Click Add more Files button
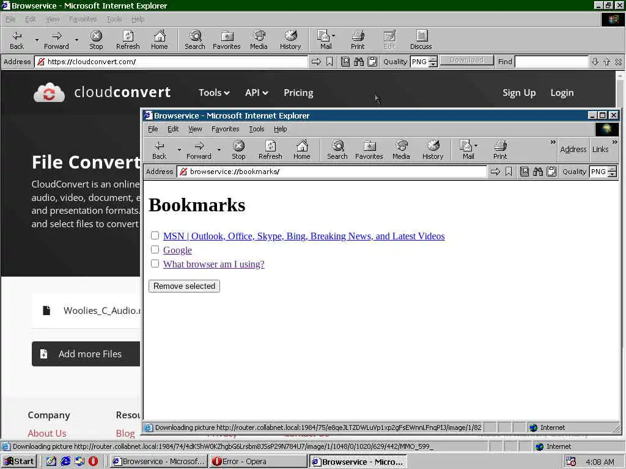Viewport: 626px width, 469px height. [86, 354]
